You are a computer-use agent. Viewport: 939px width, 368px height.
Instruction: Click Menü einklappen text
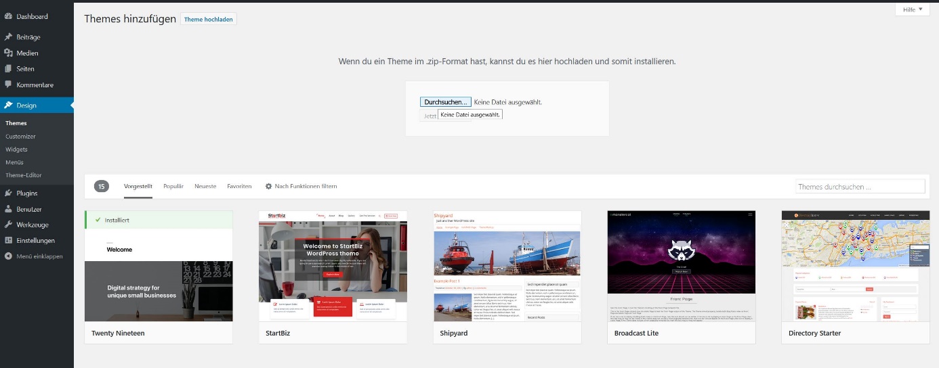tap(39, 256)
